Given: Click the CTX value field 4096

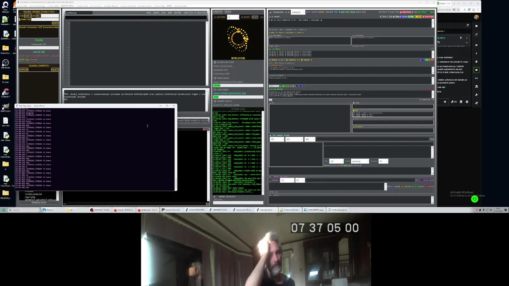Looking at the screenshot, I should coord(27,16).
